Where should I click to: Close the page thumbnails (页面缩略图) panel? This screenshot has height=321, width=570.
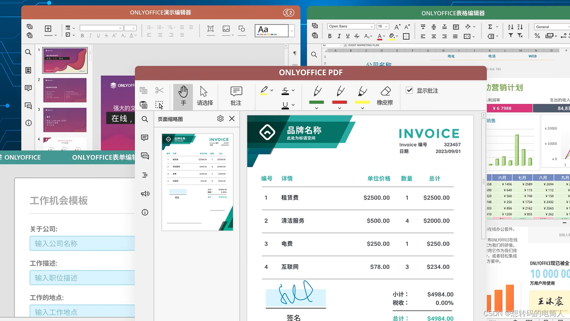coord(232,119)
